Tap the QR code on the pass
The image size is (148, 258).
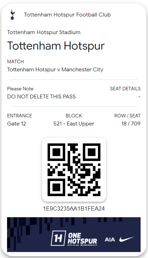coord(74,170)
